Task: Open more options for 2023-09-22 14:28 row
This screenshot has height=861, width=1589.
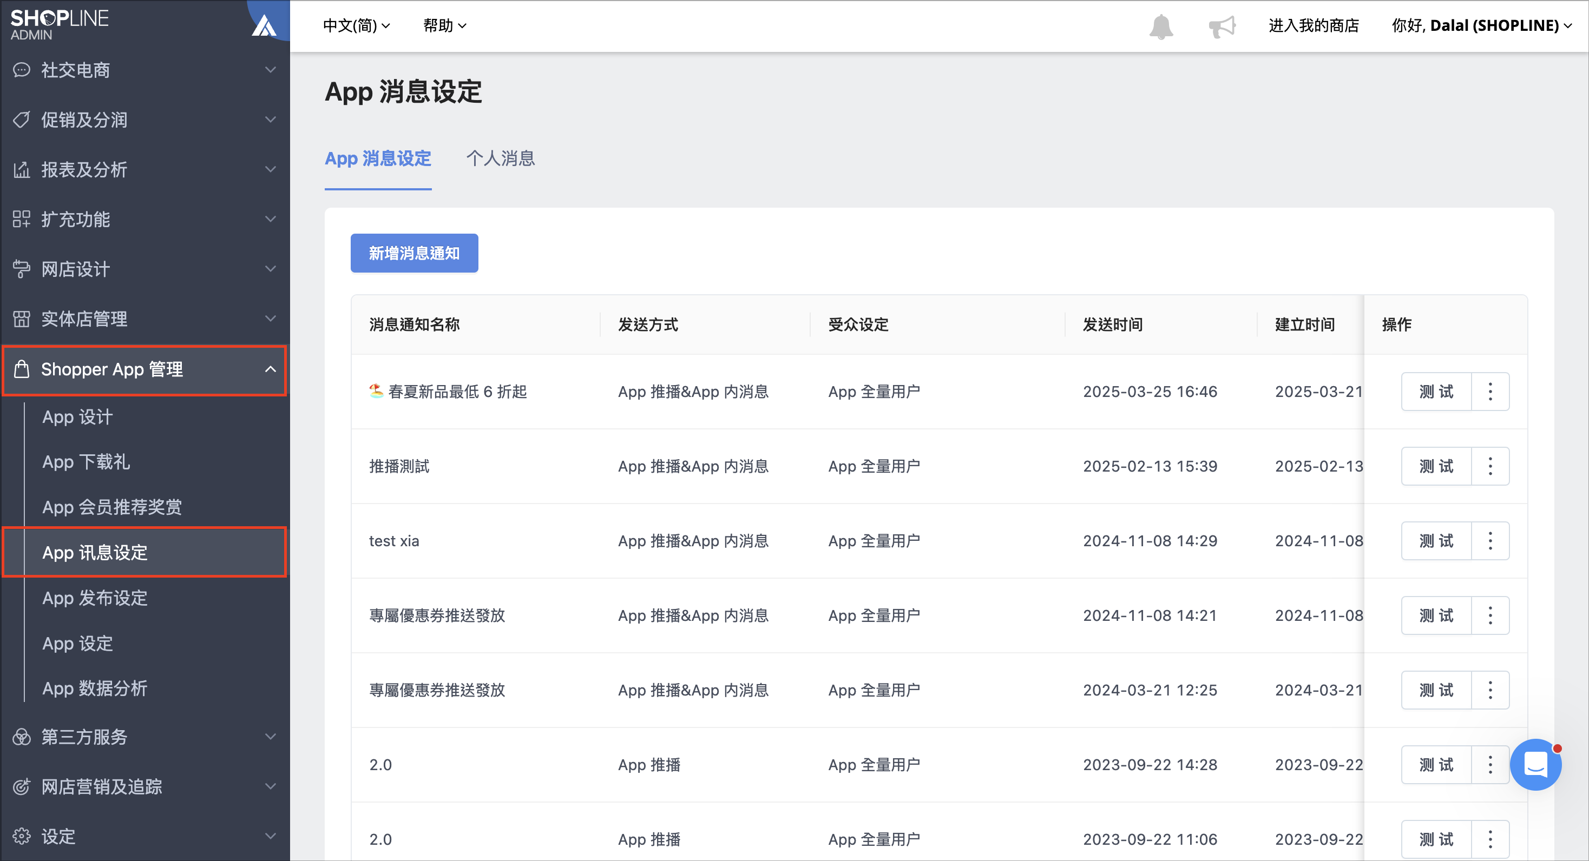Action: pos(1489,764)
